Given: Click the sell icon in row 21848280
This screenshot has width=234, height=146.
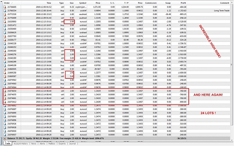Looking at the screenshot, I should point(5,58).
